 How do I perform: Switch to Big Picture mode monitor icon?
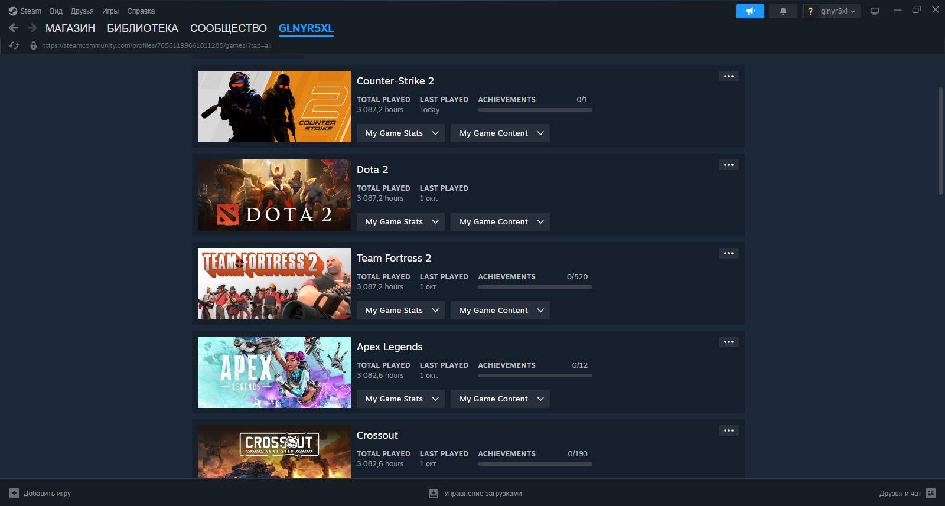click(x=875, y=11)
